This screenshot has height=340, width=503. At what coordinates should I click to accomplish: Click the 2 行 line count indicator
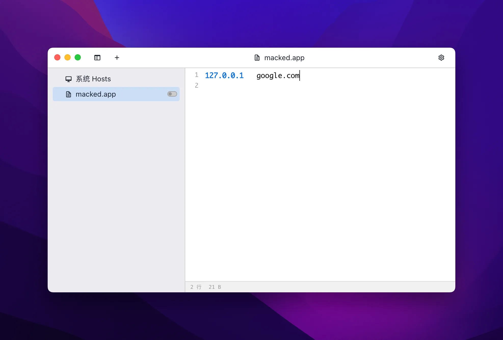pyautogui.click(x=195, y=287)
